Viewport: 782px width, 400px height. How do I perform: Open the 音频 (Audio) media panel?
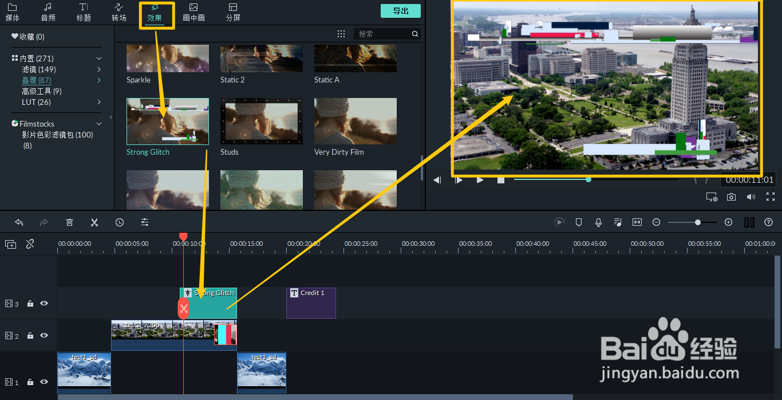point(48,13)
